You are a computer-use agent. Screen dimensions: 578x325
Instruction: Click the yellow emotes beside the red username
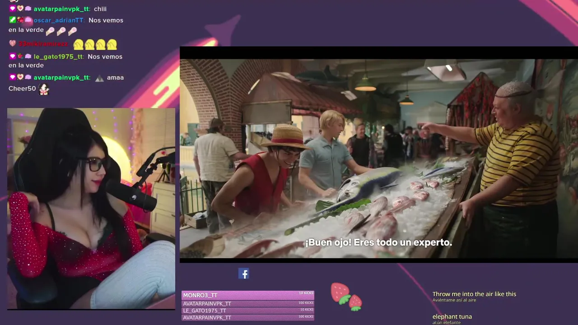coord(95,44)
